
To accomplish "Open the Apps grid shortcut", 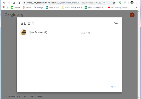I will 6,8.
